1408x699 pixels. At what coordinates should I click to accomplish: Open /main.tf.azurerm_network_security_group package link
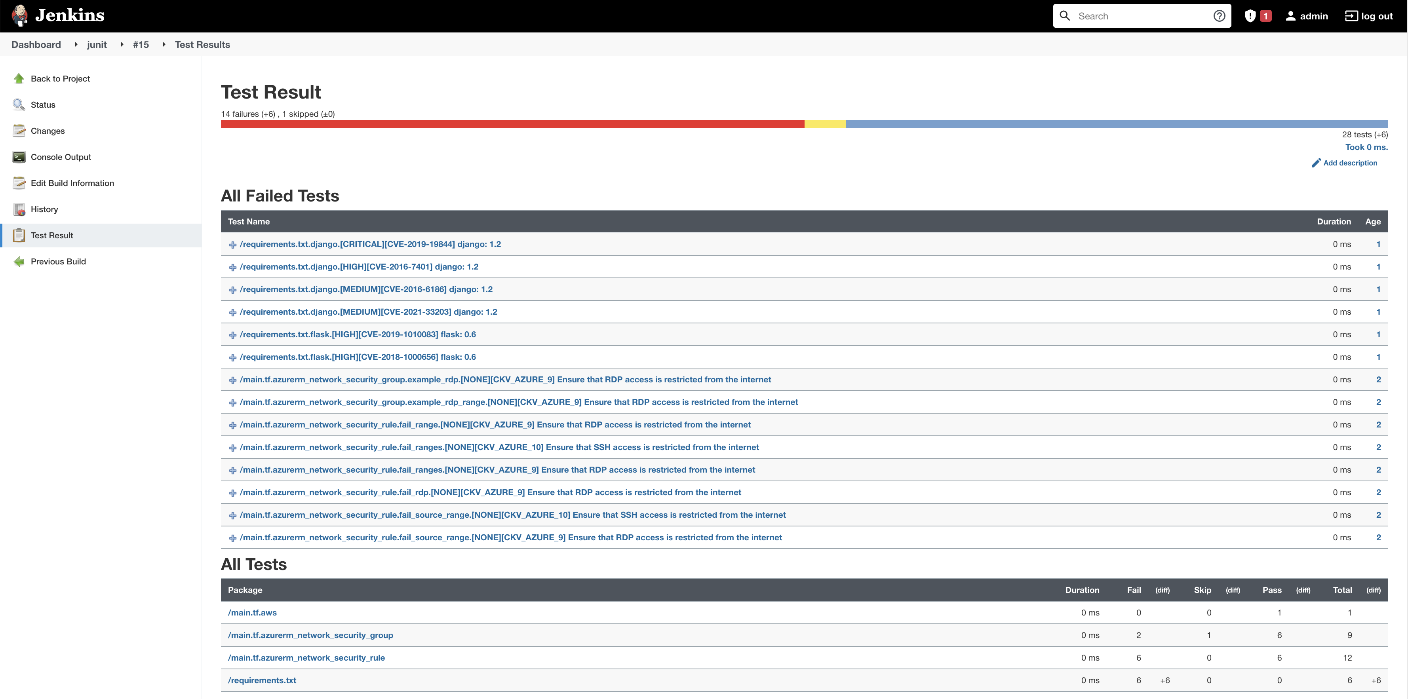[310, 635]
